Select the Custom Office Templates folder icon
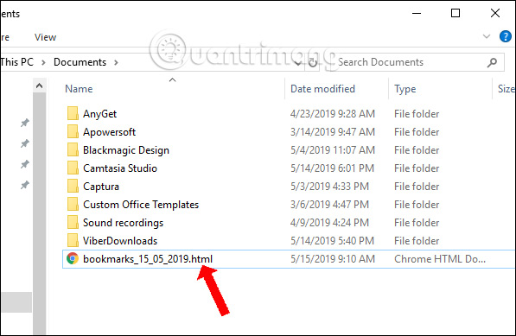 (x=73, y=204)
